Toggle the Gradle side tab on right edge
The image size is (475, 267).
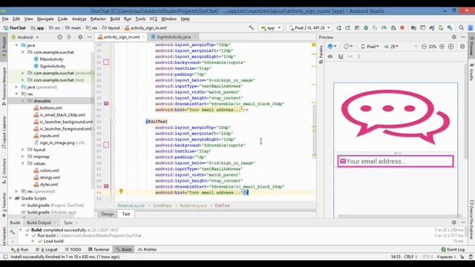[472, 73]
